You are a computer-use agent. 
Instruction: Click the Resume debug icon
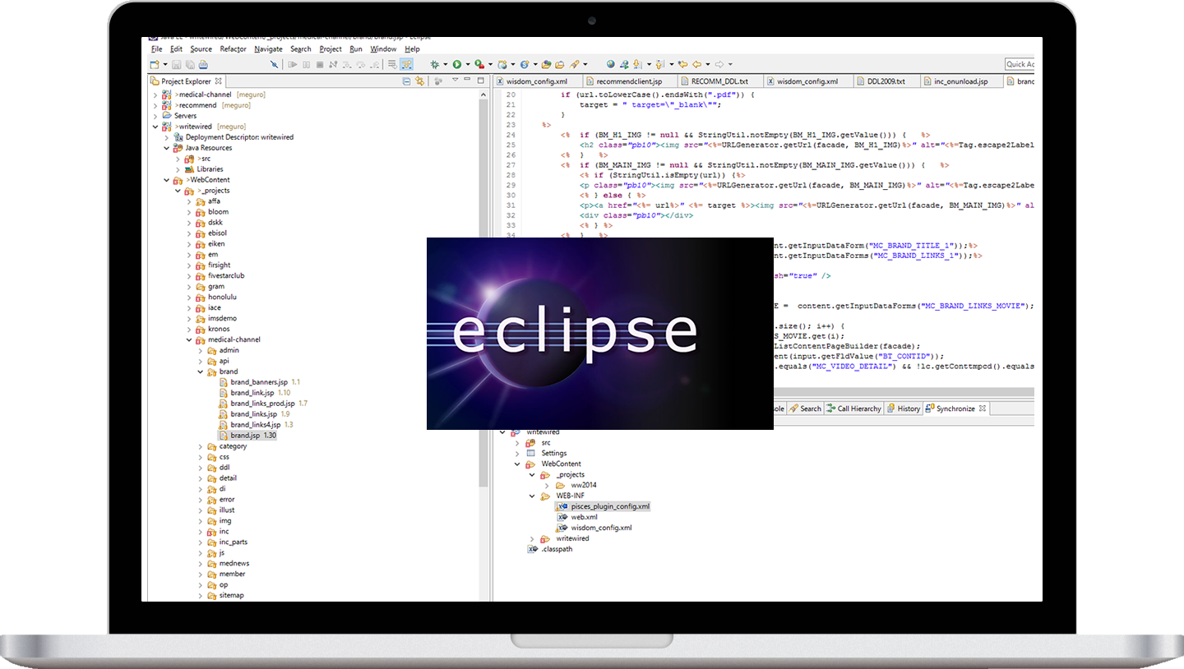click(293, 64)
